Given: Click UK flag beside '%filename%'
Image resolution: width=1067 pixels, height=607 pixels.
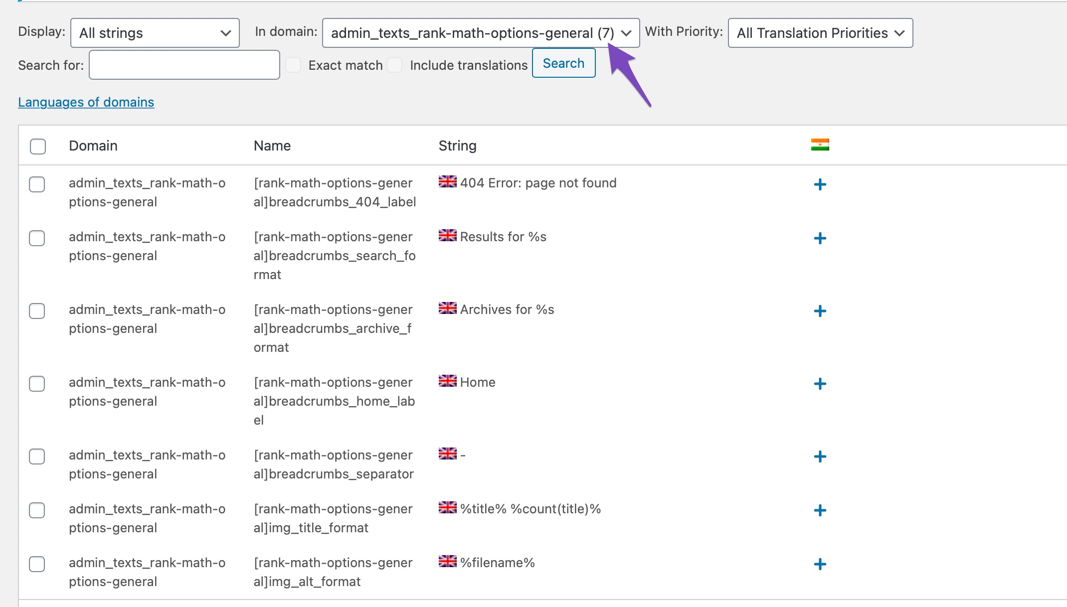Looking at the screenshot, I should pyautogui.click(x=447, y=561).
